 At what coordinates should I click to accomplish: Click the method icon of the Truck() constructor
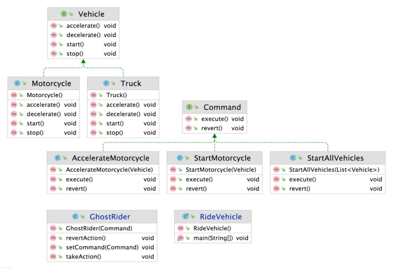point(93,95)
